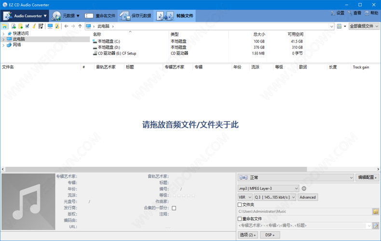Click the music folder toolbar icon

(57, 26)
